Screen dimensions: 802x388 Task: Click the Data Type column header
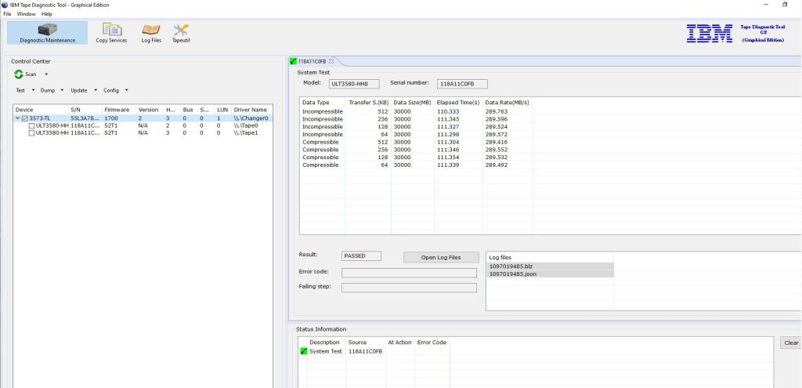323,103
